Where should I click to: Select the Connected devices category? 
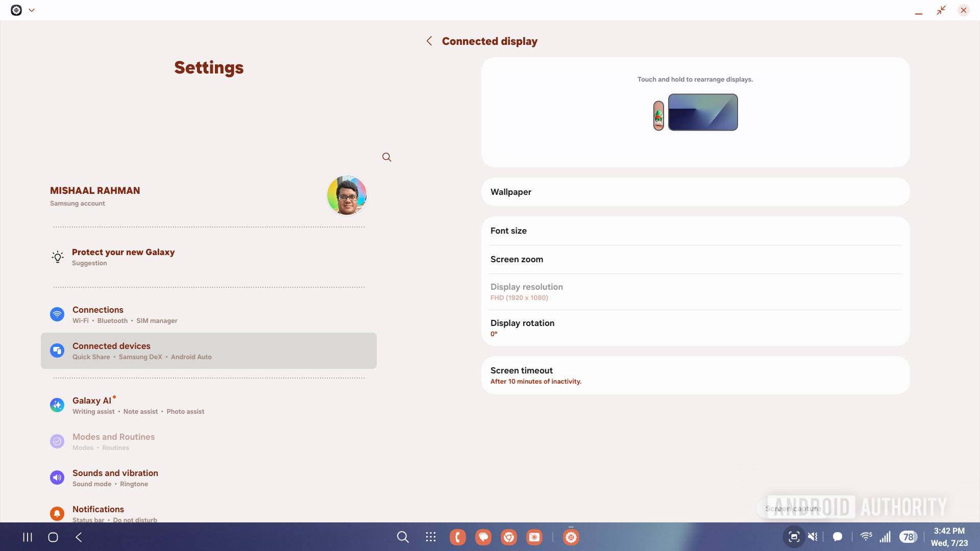(208, 351)
